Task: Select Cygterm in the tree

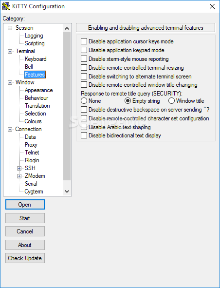Action: 34,192
